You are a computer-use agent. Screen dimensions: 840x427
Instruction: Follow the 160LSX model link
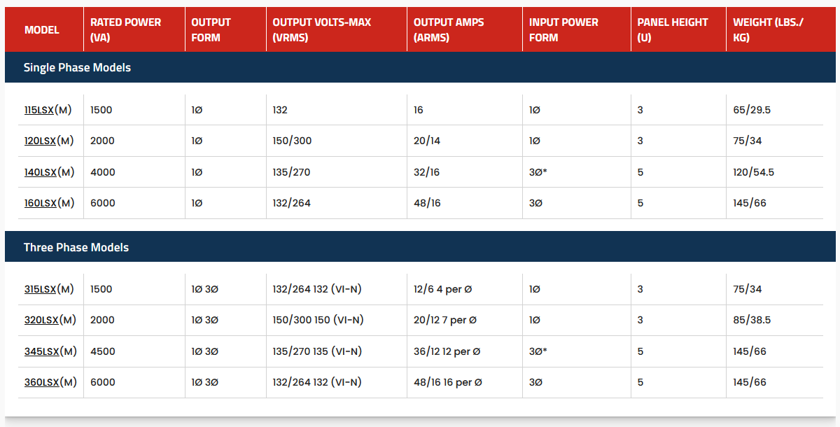pos(41,203)
